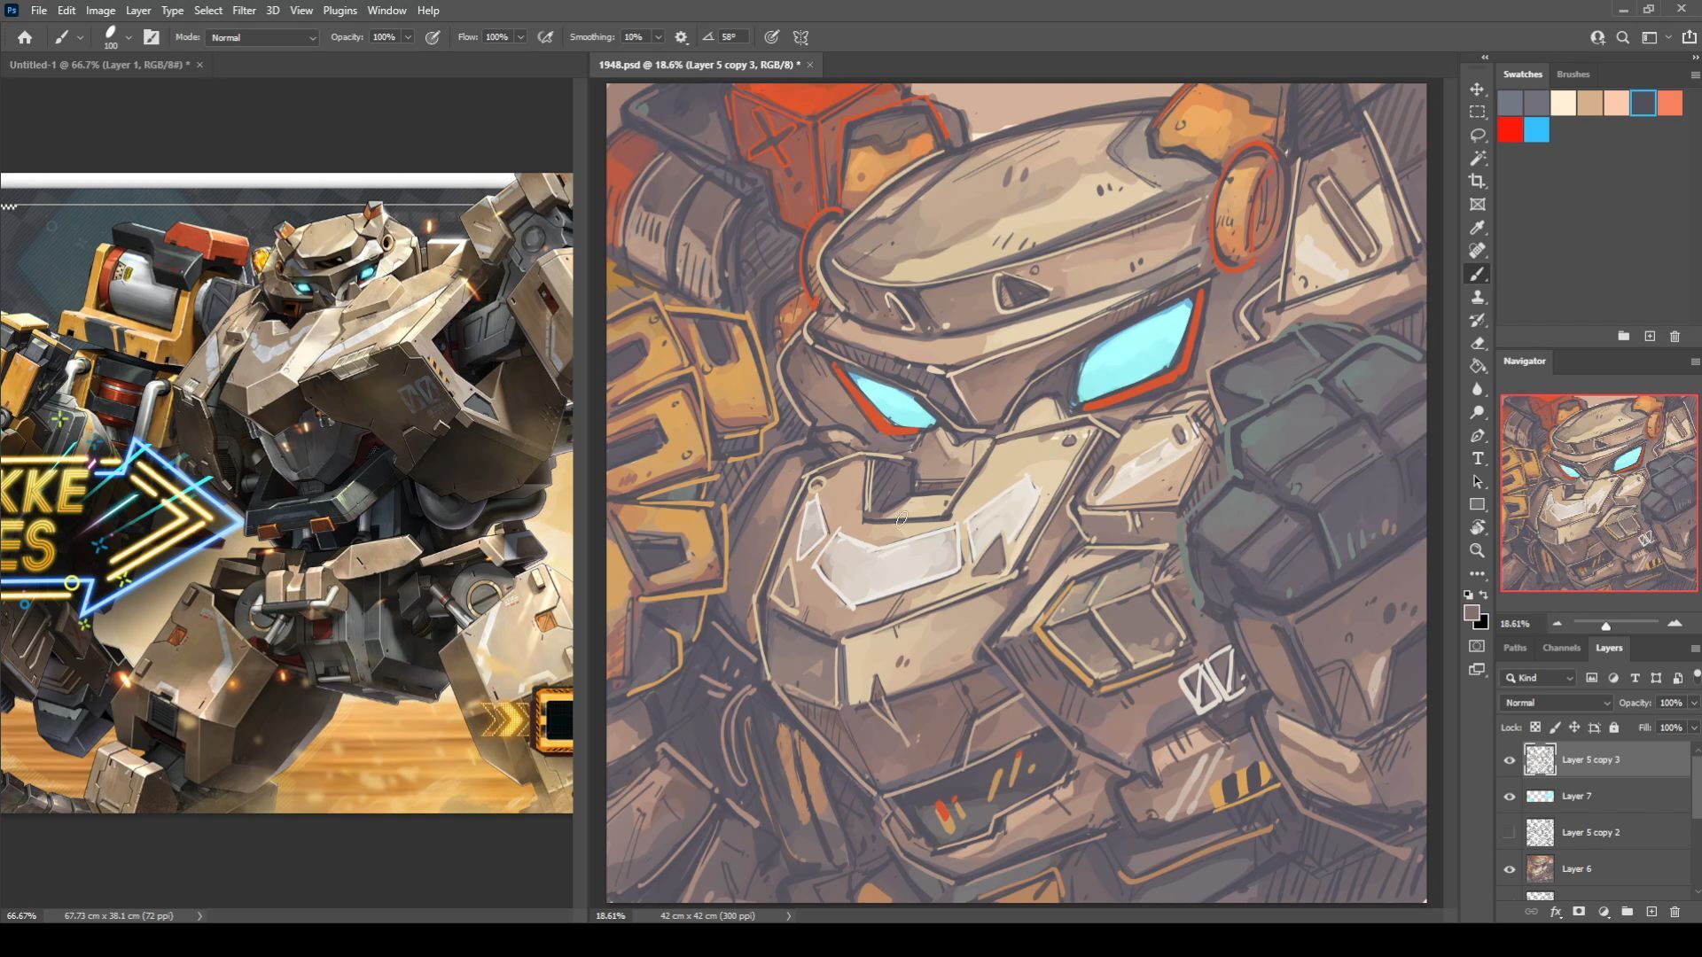
Task: Hide Layer 6 visibility eye
Action: pyautogui.click(x=1509, y=869)
